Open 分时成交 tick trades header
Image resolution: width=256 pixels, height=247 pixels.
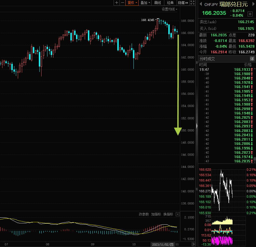tap(207, 59)
